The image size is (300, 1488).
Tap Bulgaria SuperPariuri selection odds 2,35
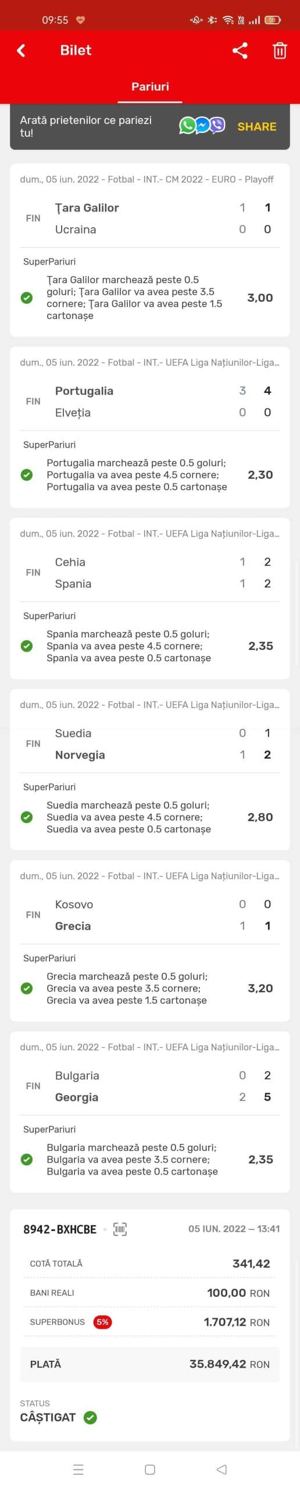[260, 1159]
